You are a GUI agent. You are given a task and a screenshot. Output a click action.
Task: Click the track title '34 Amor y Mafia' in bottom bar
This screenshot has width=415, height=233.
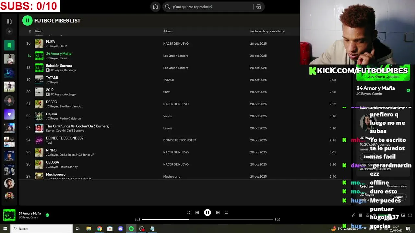30,214
